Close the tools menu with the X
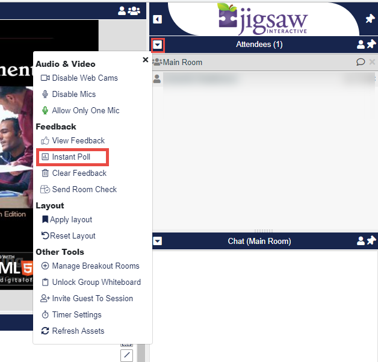This screenshot has width=378, height=362. coord(145,60)
